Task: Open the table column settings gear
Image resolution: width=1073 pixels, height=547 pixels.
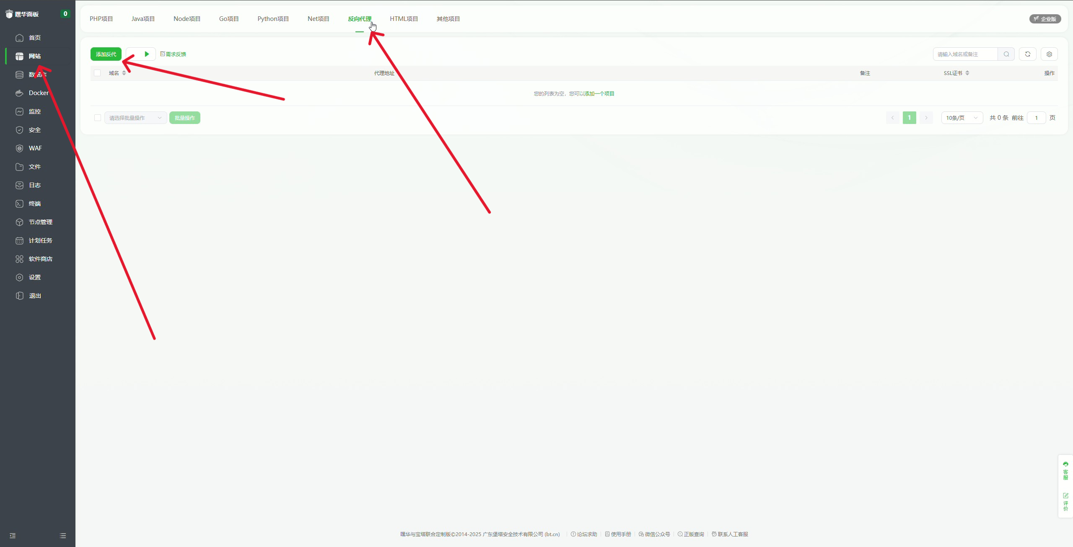Action: tap(1049, 54)
